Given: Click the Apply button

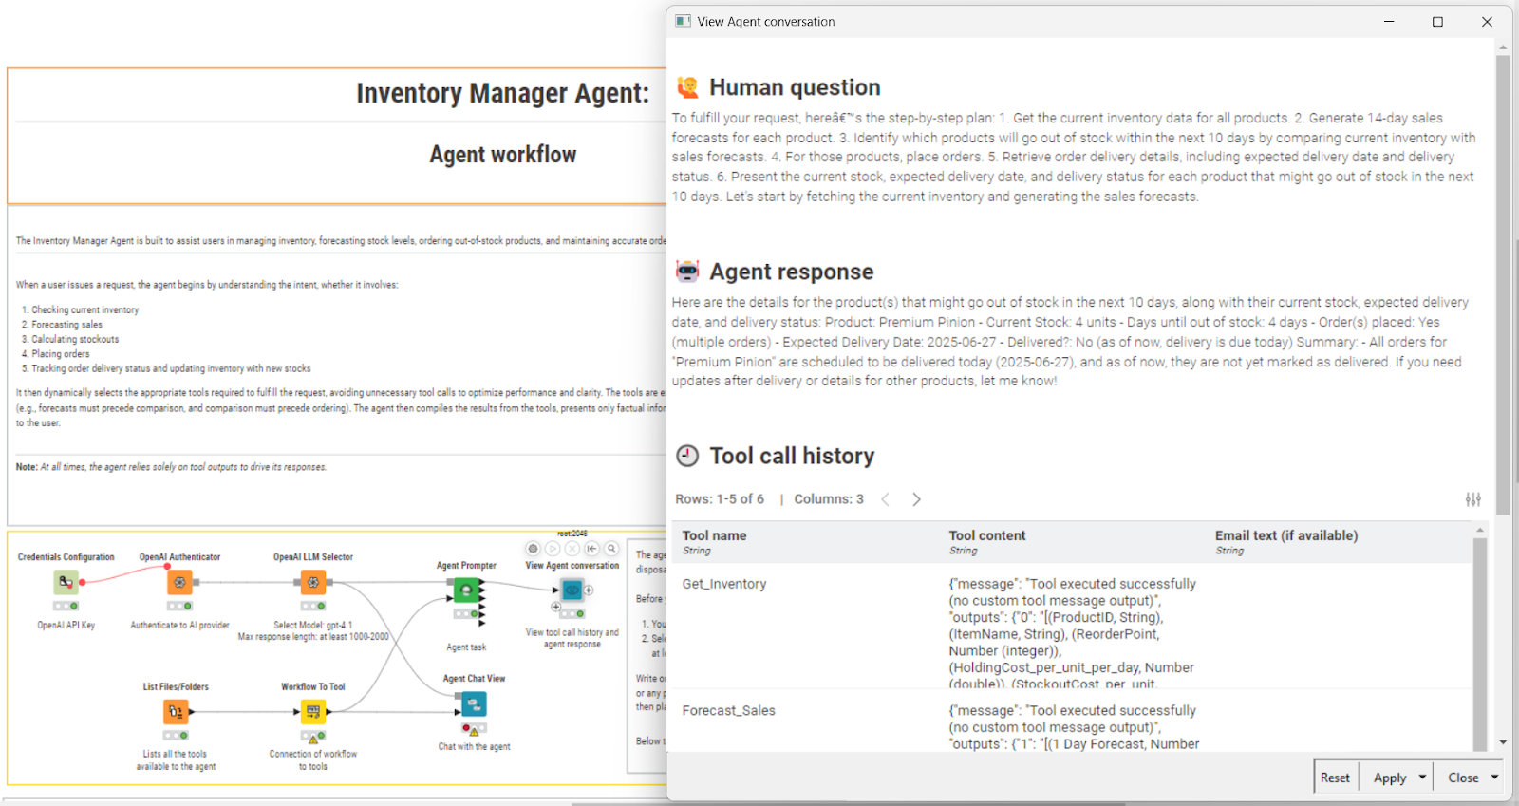Looking at the screenshot, I should pyautogui.click(x=1390, y=778).
